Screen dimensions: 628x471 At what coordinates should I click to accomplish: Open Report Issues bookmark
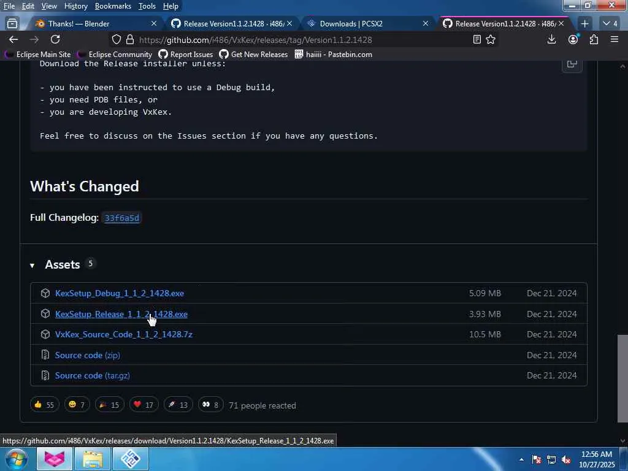coord(186,55)
